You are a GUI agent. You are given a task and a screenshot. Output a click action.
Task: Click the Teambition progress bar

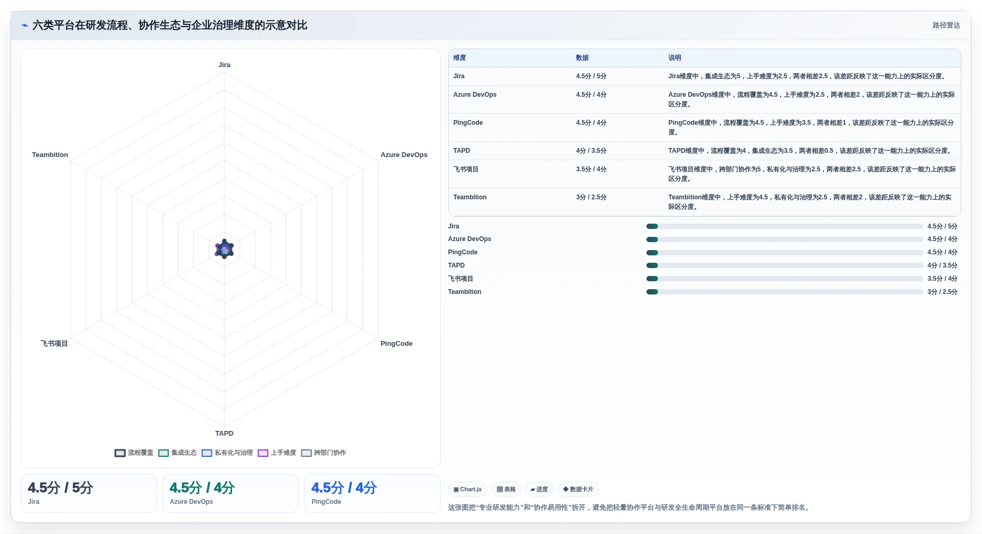coord(784,292)
